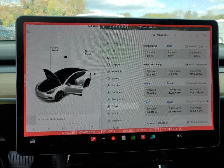
Task: Tap Open Frunk label
Action: (x=55, y=49)
